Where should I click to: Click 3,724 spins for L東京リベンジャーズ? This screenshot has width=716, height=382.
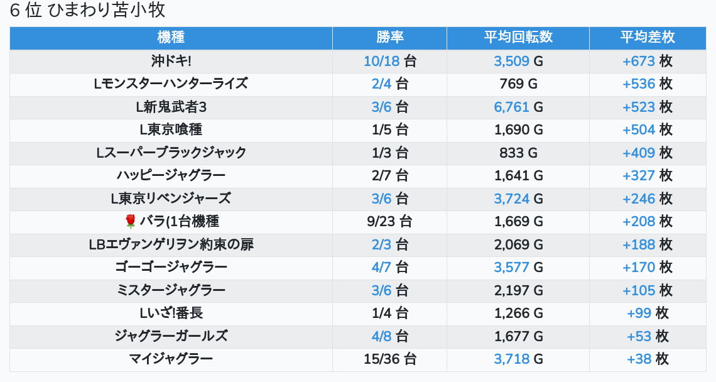pos(511,199)
